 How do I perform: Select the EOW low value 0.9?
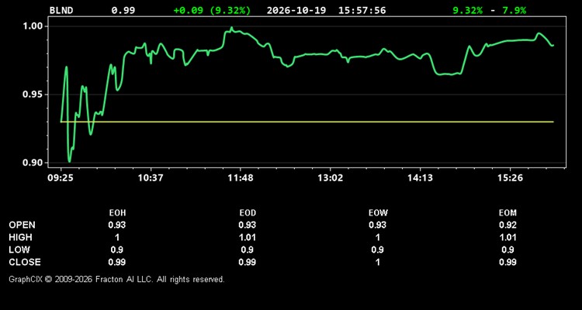[x=377, y=250]
